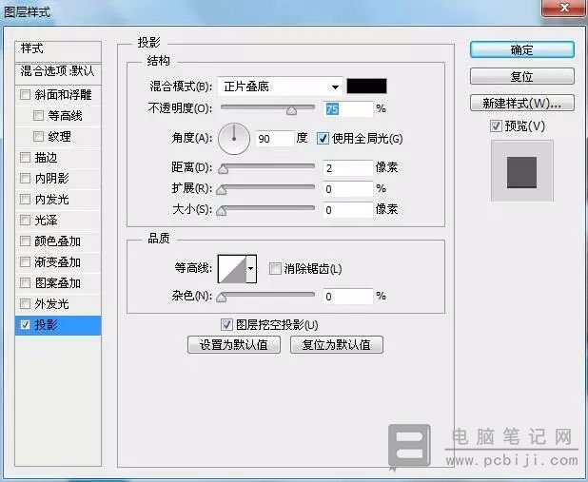
Task: Open the black shadow color swatch
Action: tap(366, 86)
